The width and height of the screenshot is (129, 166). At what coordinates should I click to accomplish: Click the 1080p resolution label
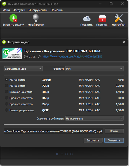(46, 80)
